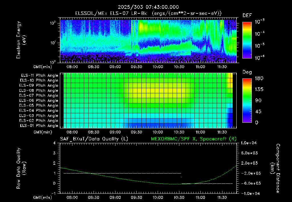This screenshot has height=202, width=292.
Task: Select the ELS-04 Pitch Angle row label
Action: click(x=39, y=110)
